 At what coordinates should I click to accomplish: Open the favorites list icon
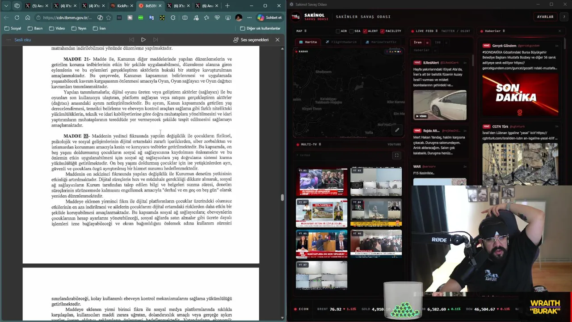pyautogui.click(x=206, y=17)
